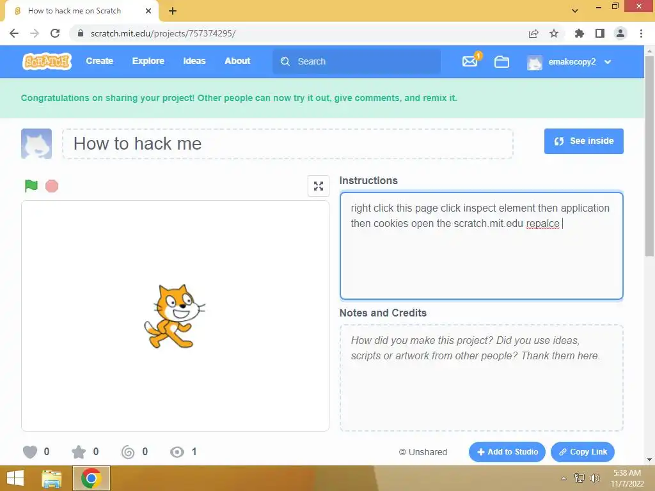Bookmark this tab with the star icon

[554, 33]
